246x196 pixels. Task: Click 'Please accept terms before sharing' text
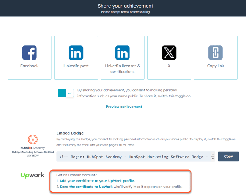[125, 12]
